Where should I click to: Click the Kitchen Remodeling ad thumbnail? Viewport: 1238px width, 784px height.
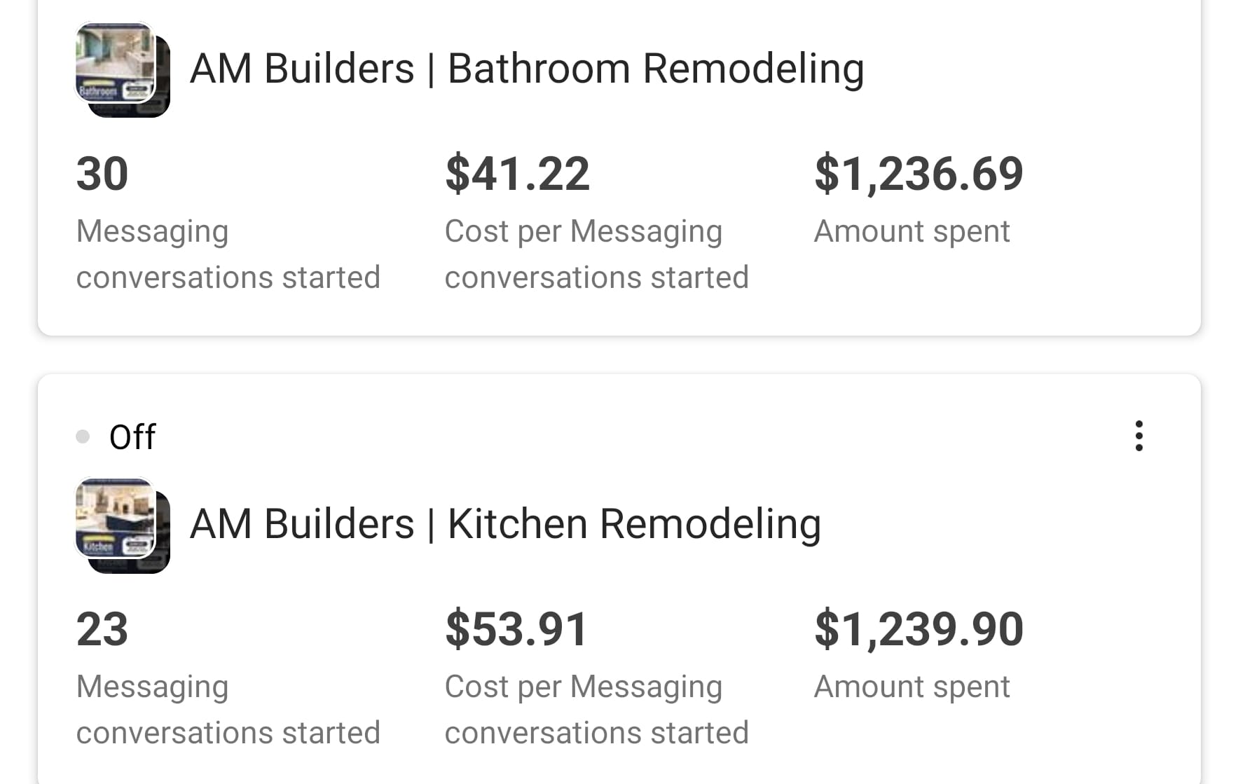tap(122, 525)
